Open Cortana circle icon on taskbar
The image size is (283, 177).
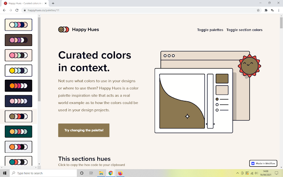click(81, 173)
